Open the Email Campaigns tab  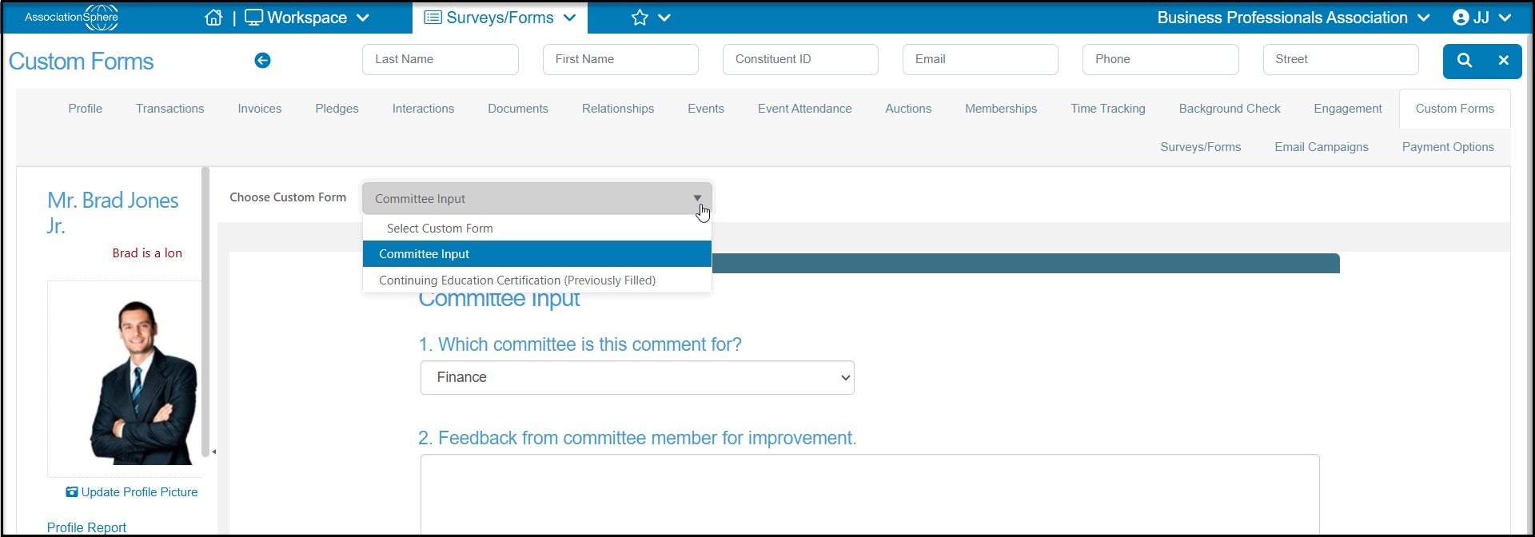pos(1322,147)
